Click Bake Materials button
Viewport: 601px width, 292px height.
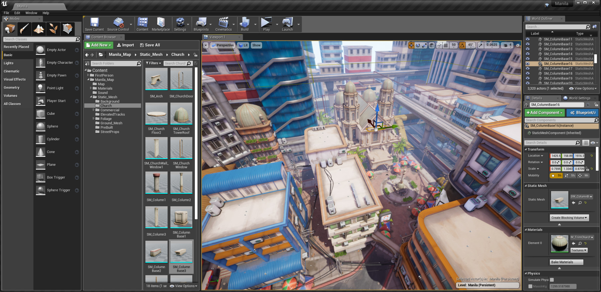[x=566, y=262]
